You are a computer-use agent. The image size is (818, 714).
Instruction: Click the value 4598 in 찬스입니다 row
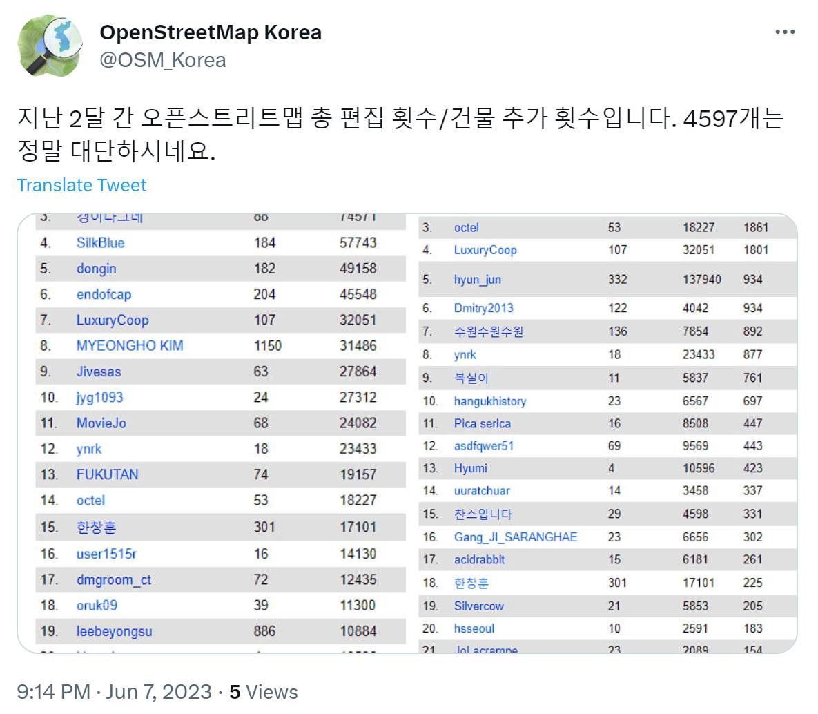pos(695,514)
